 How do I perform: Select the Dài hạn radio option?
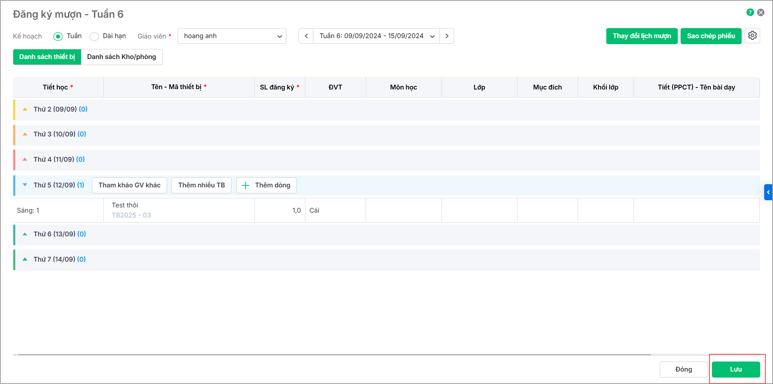click(94, 37)
